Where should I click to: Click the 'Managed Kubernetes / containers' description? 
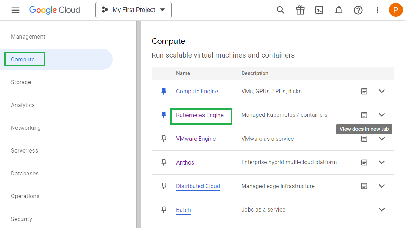click(x=284, y=115)
